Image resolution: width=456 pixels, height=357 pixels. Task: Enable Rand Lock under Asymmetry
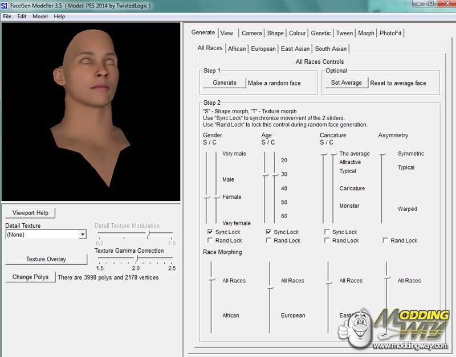click(x=386, y=241)
